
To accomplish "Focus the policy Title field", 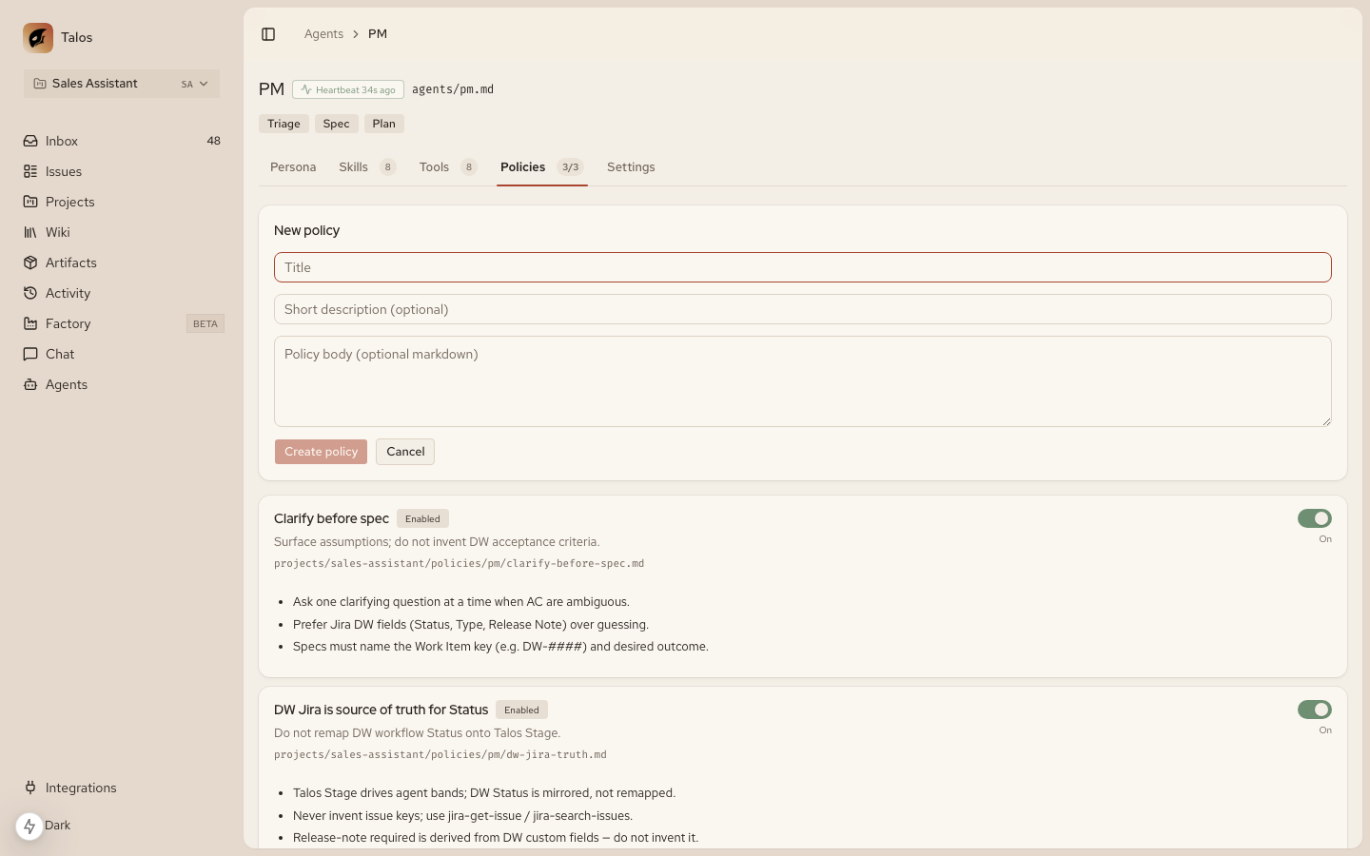I will pos(803,267).
